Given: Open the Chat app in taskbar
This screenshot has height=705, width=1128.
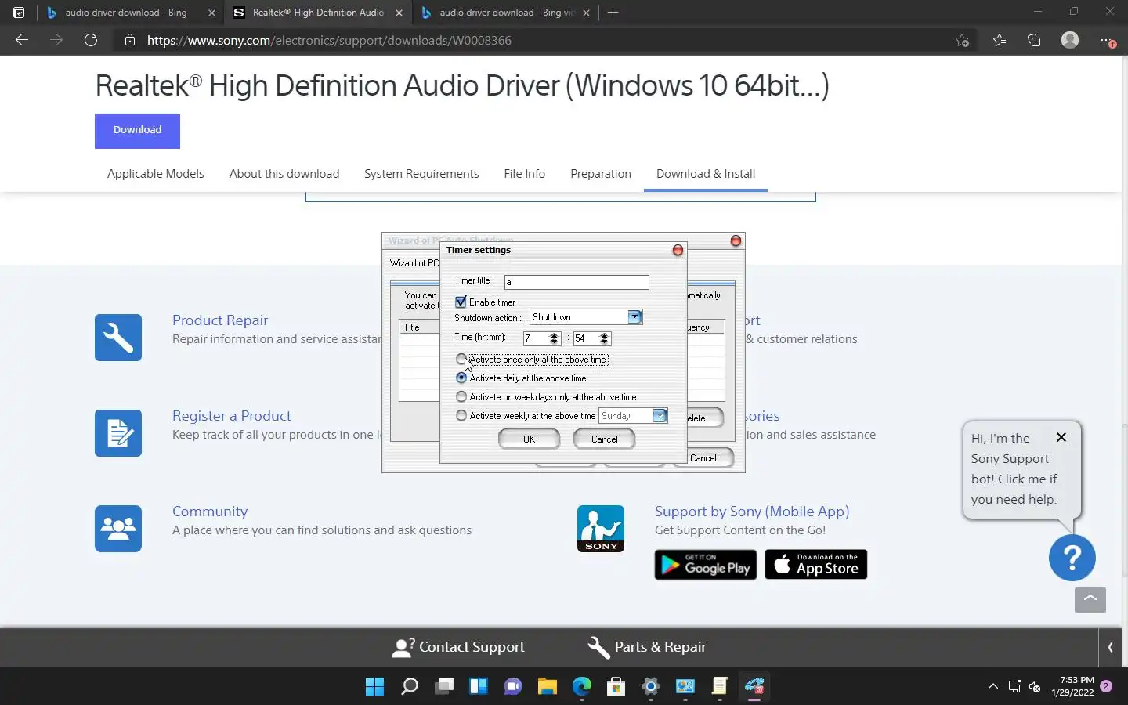Looking at the screenshot, I should [513, 687].
